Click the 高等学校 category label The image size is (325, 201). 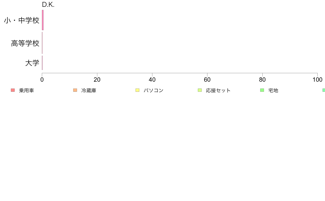click(x=25, y=43)
